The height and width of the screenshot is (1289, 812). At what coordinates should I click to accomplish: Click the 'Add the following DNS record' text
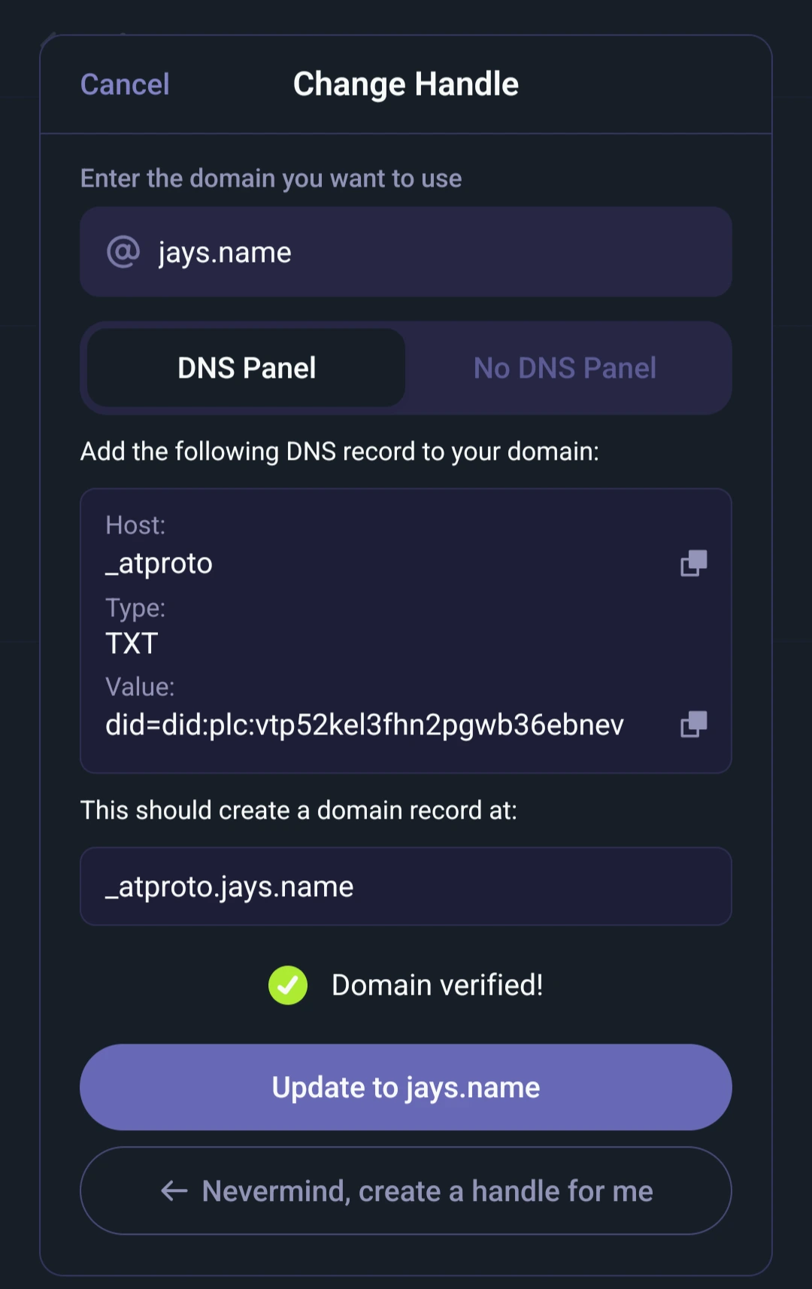click(340, 451)
